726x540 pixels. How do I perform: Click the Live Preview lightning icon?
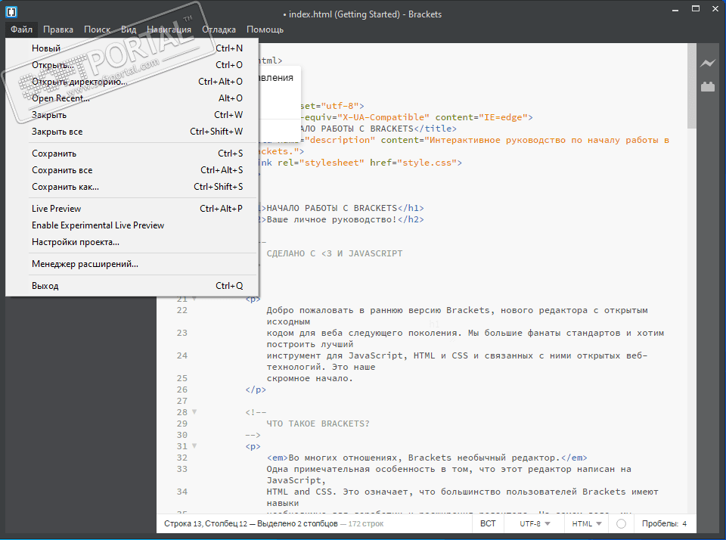[x=708, y=64]
